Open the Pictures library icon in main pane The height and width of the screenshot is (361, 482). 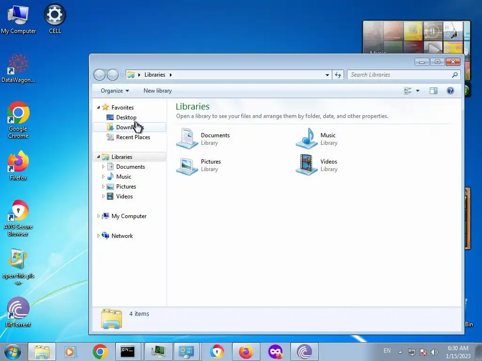point(187,165)
